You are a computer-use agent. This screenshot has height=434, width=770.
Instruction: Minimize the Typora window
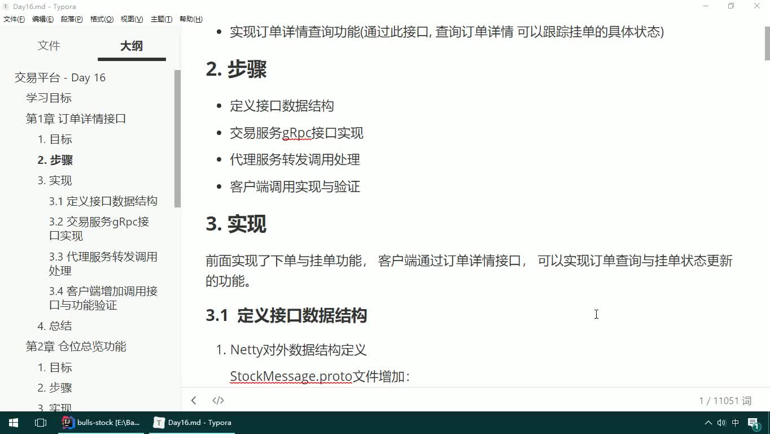point(706,6)
